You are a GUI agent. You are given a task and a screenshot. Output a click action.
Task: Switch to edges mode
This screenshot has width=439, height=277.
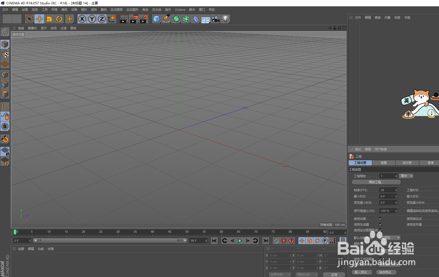coord(5,84)
